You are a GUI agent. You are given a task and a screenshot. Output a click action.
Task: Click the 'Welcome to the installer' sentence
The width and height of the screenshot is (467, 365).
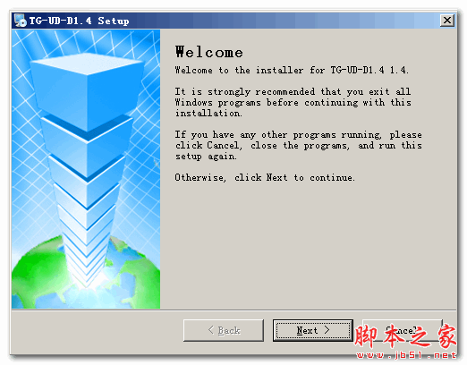[x=292, y=70]
